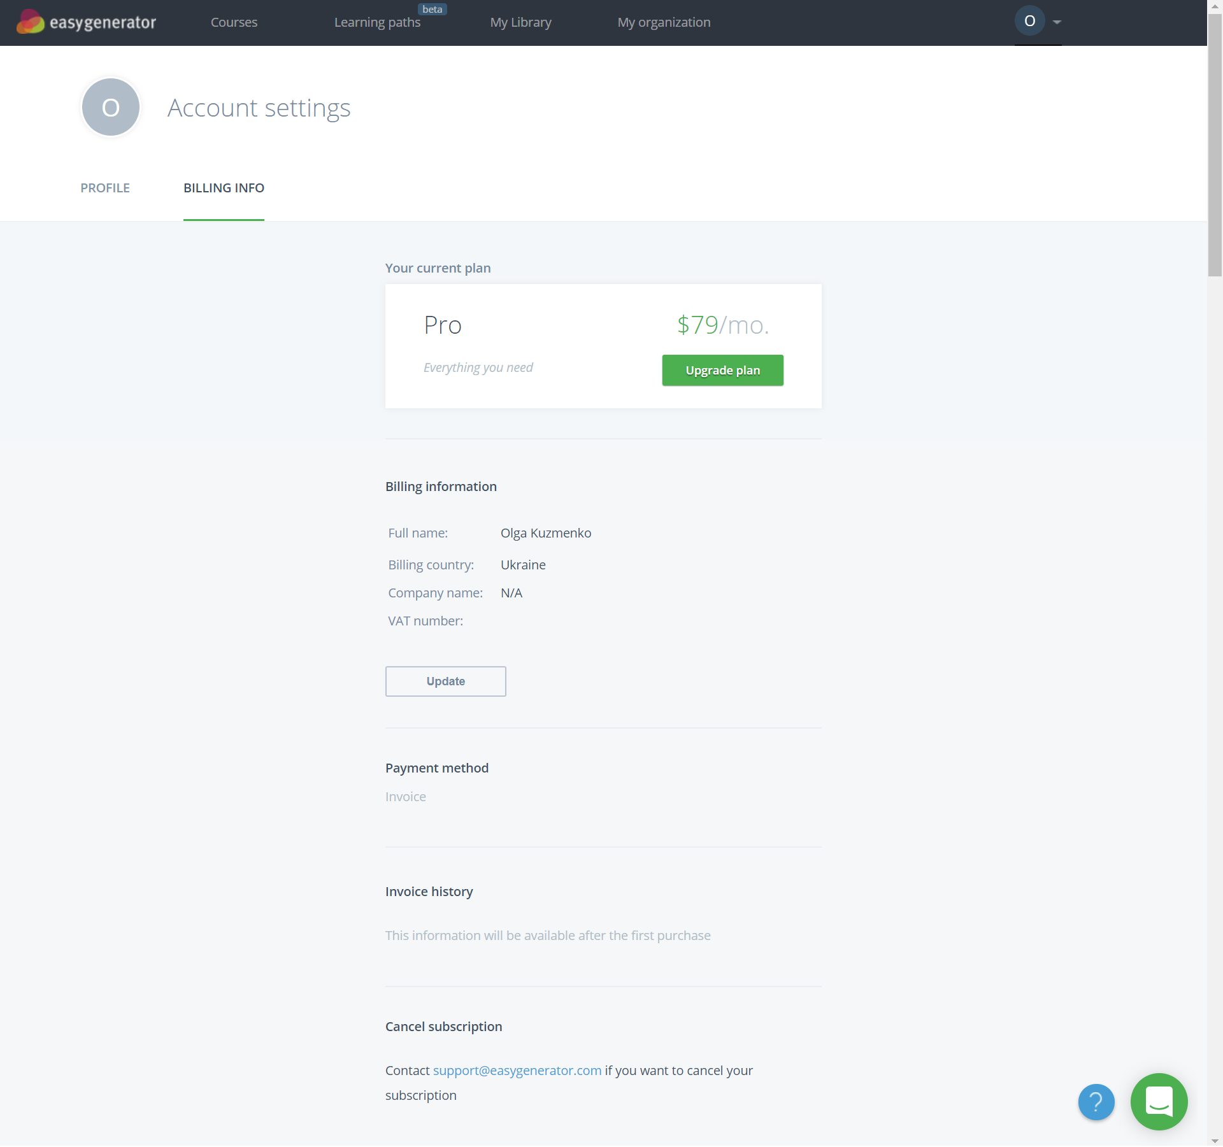Select the BILLING INFO tab
Screen dimensions: 1223x1147
(x=224, y=188)
